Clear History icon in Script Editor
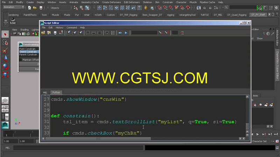The height and width of the screenshot is (157, 280). click(68, 33)
